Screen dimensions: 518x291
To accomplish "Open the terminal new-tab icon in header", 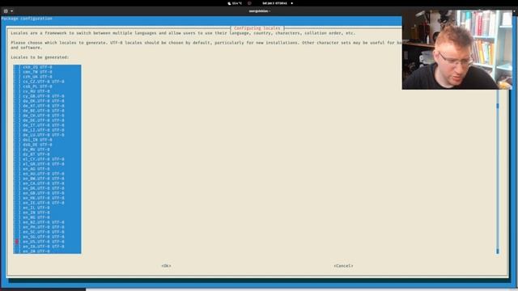I will [6, 11].
